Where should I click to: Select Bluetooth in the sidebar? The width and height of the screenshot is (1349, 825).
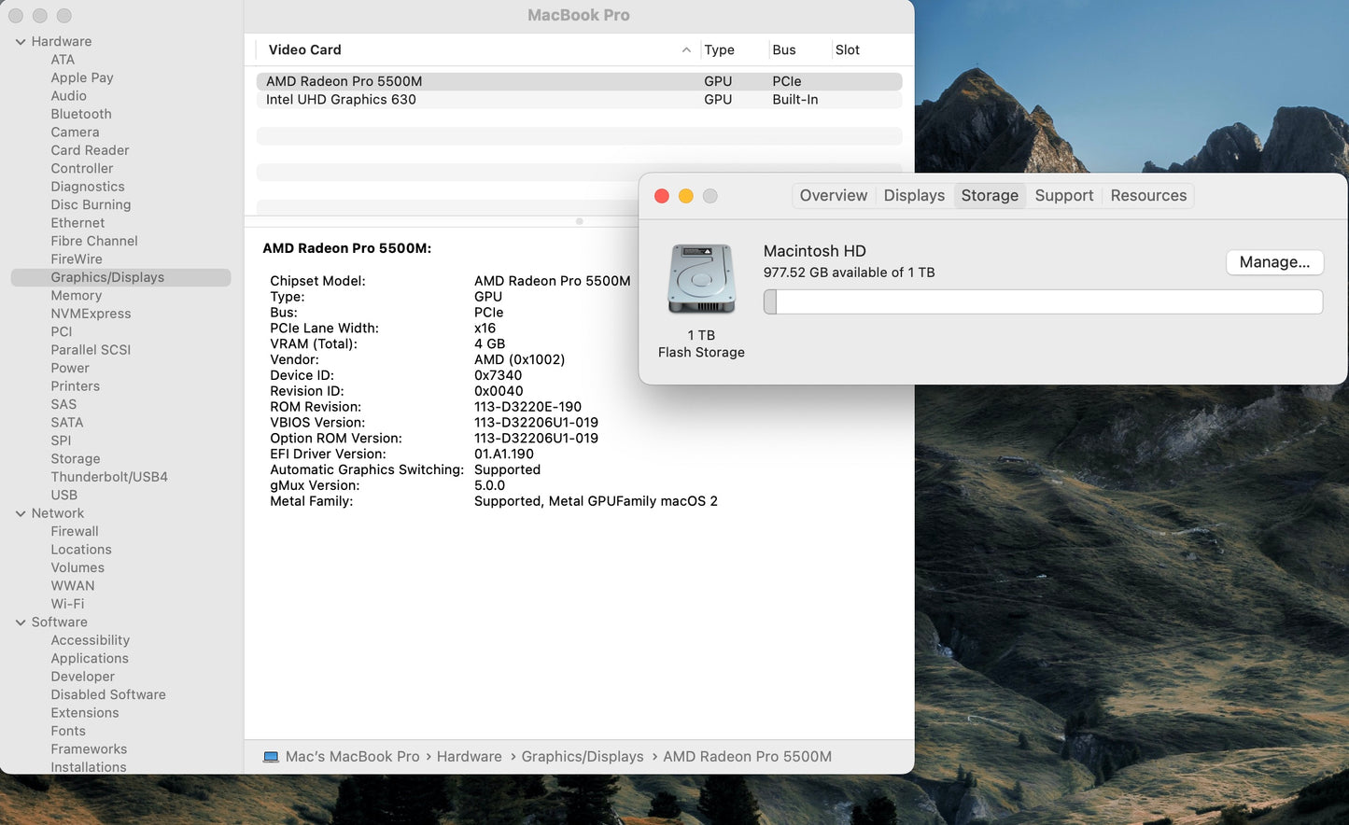(81, 114)
